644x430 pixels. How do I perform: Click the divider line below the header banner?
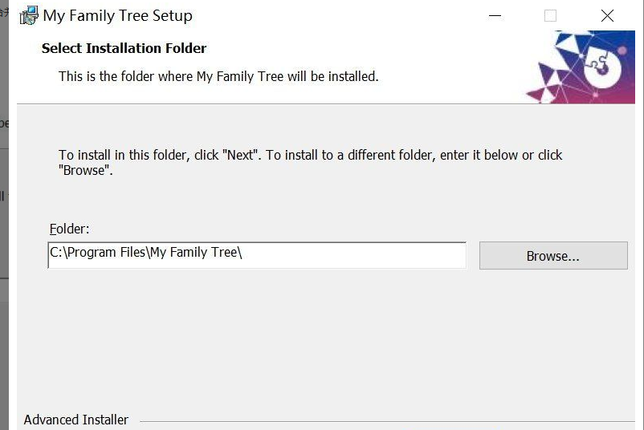point(326,103)
